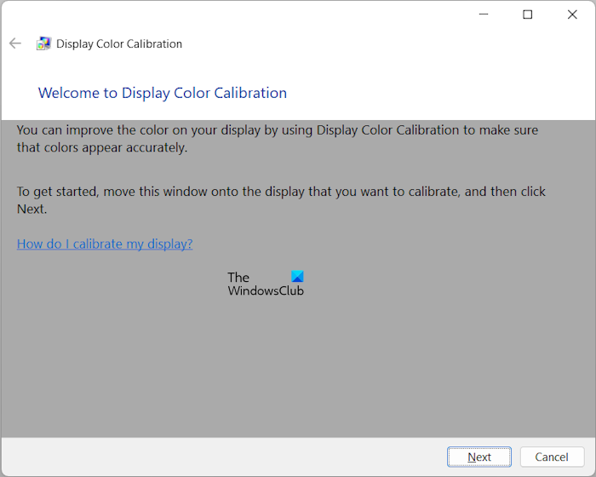Viewport: 596px width, 477px height.
Task: Maximize the Display Color Calibration window
Action: tap(528, 14)
